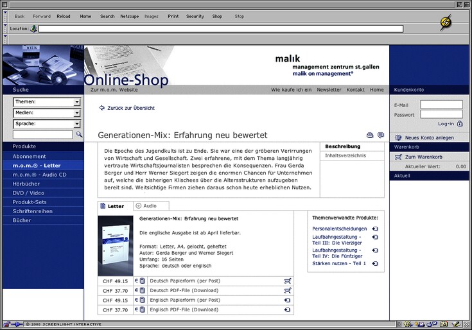Screen dimensions: 472x330
Task: Click the security lock icon in status bar
Action: pyautogui.click(x=6, y=324)
